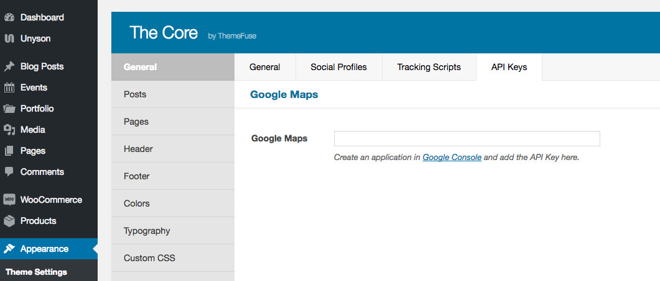Click the Google Maps API key field
This screenshot has width=660, height=281.
[467, 138]
